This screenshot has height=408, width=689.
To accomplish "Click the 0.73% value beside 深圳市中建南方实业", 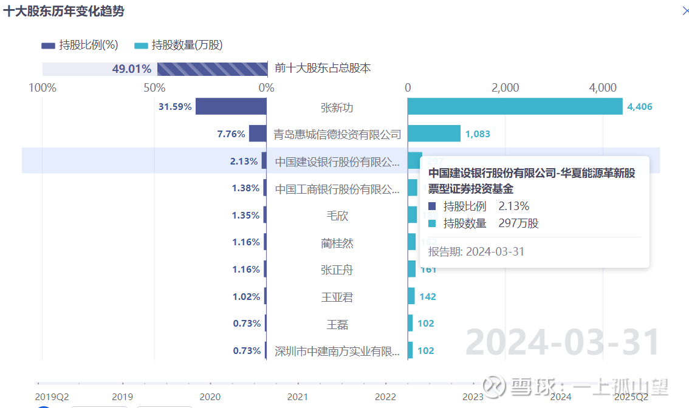I will 247,350.
